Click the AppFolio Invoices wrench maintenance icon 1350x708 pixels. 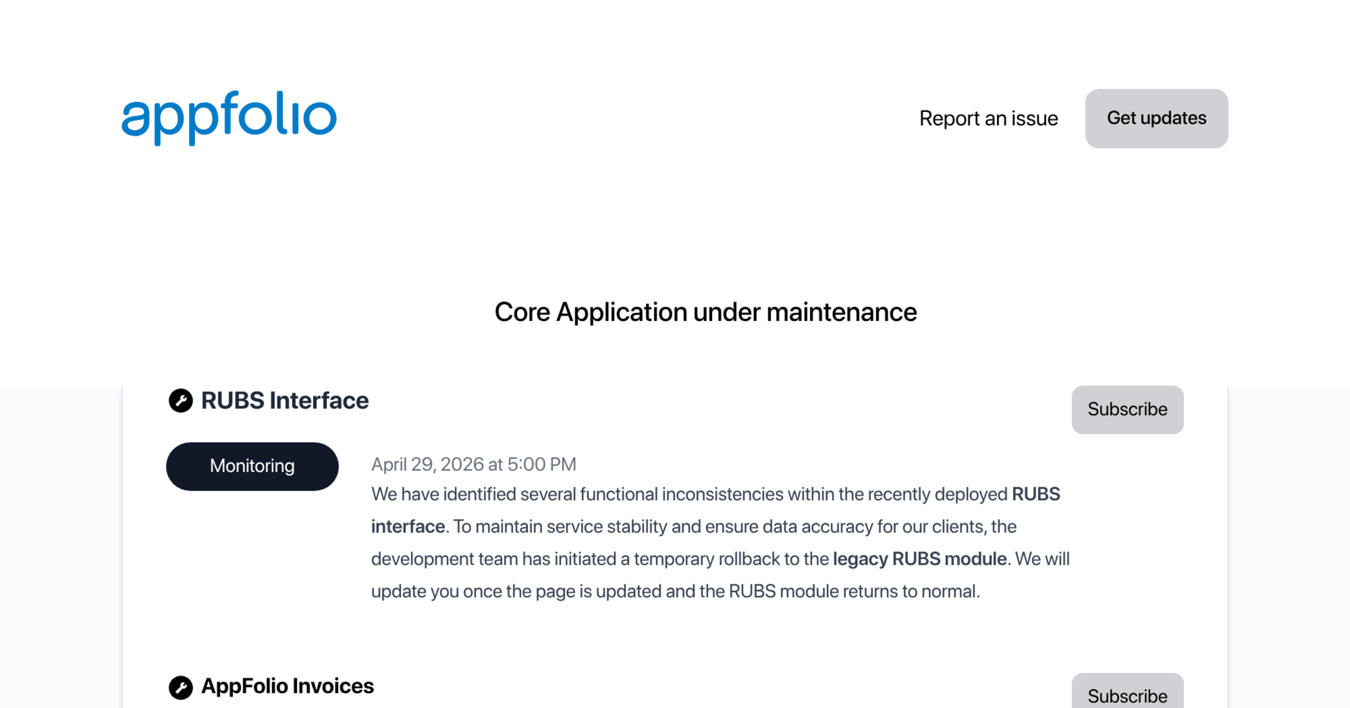[181, 687]
